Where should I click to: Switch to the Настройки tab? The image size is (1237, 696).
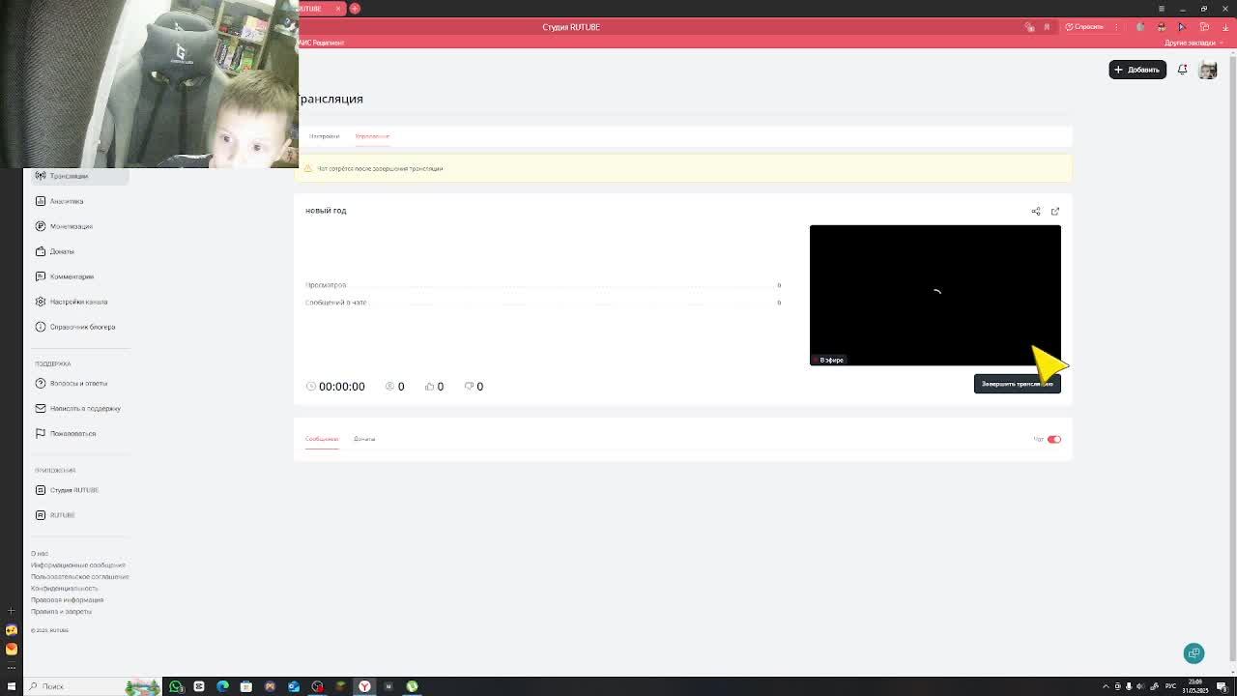pyautogui.click(x=325, y=136)
